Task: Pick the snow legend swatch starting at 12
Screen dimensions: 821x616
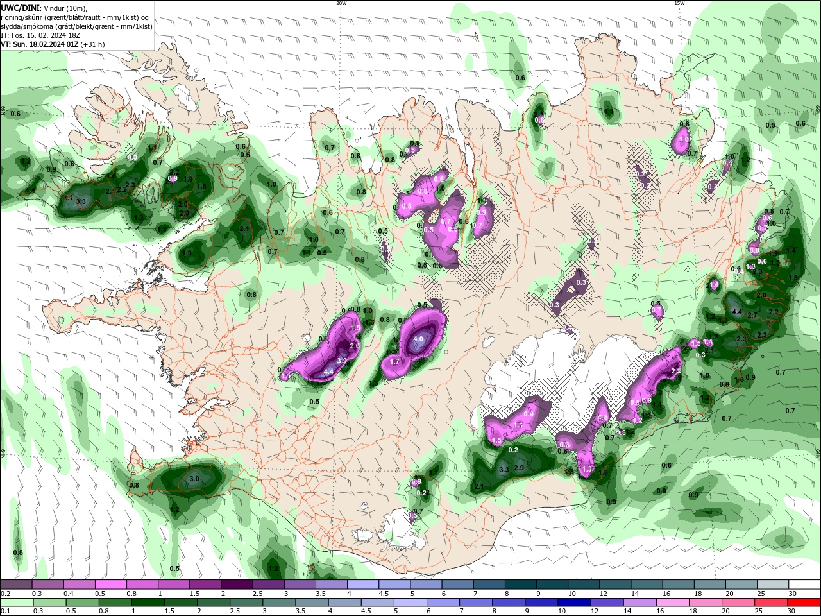Action: pyautogui.click(x=614, y=585)
